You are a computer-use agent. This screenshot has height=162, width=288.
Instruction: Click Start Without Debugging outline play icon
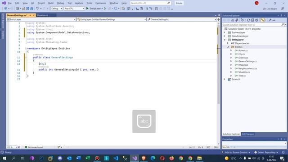point(105,9)
